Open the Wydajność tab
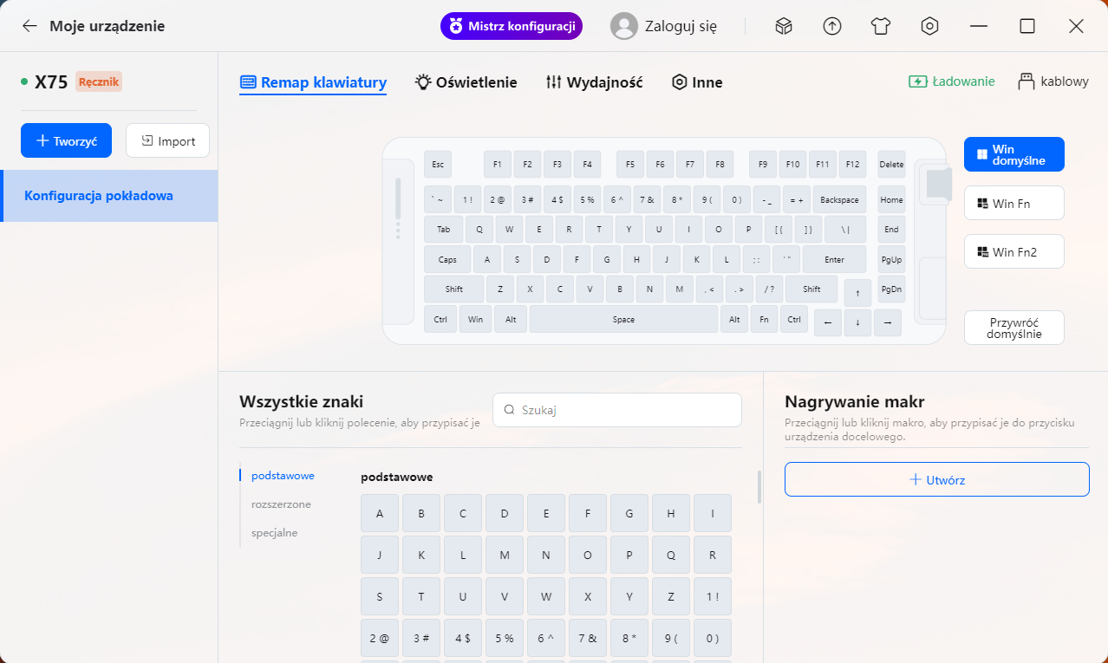The height and width of the screenshot is (663, 1108). tap(594, 82)
